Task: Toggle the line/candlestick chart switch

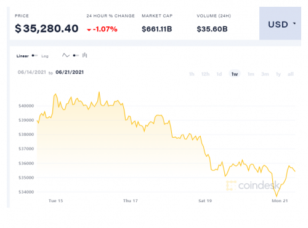Action: (x=76, y=55)
